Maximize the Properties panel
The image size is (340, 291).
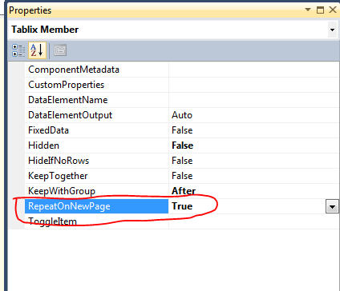(x=320, y=10)
